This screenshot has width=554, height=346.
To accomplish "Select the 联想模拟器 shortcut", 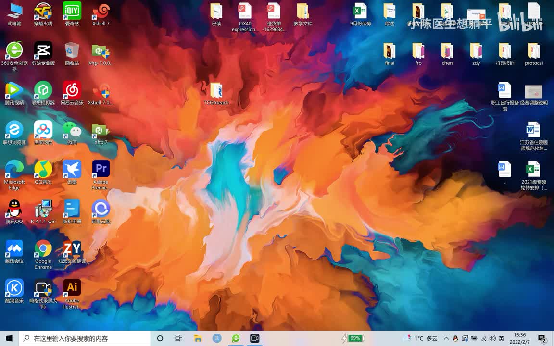I will 43,93.
